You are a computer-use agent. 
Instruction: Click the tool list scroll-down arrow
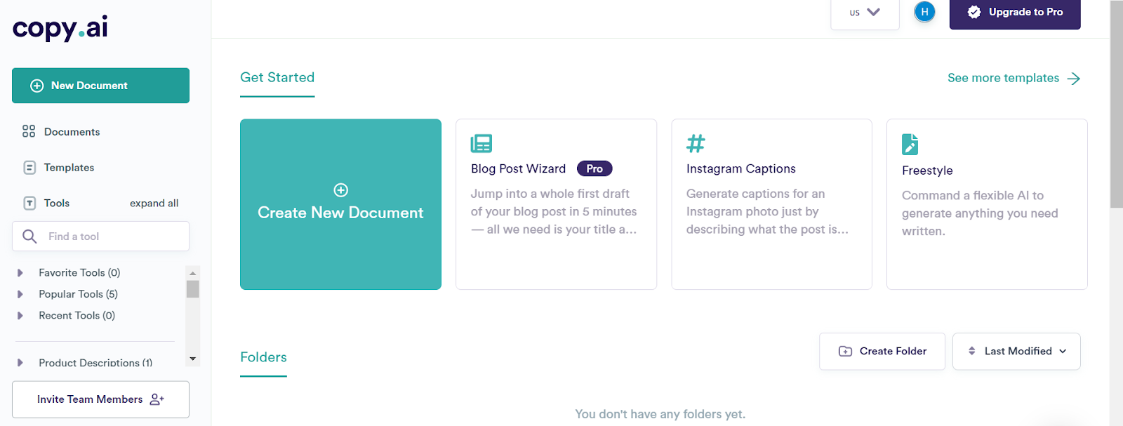click(x=192, y=359)
